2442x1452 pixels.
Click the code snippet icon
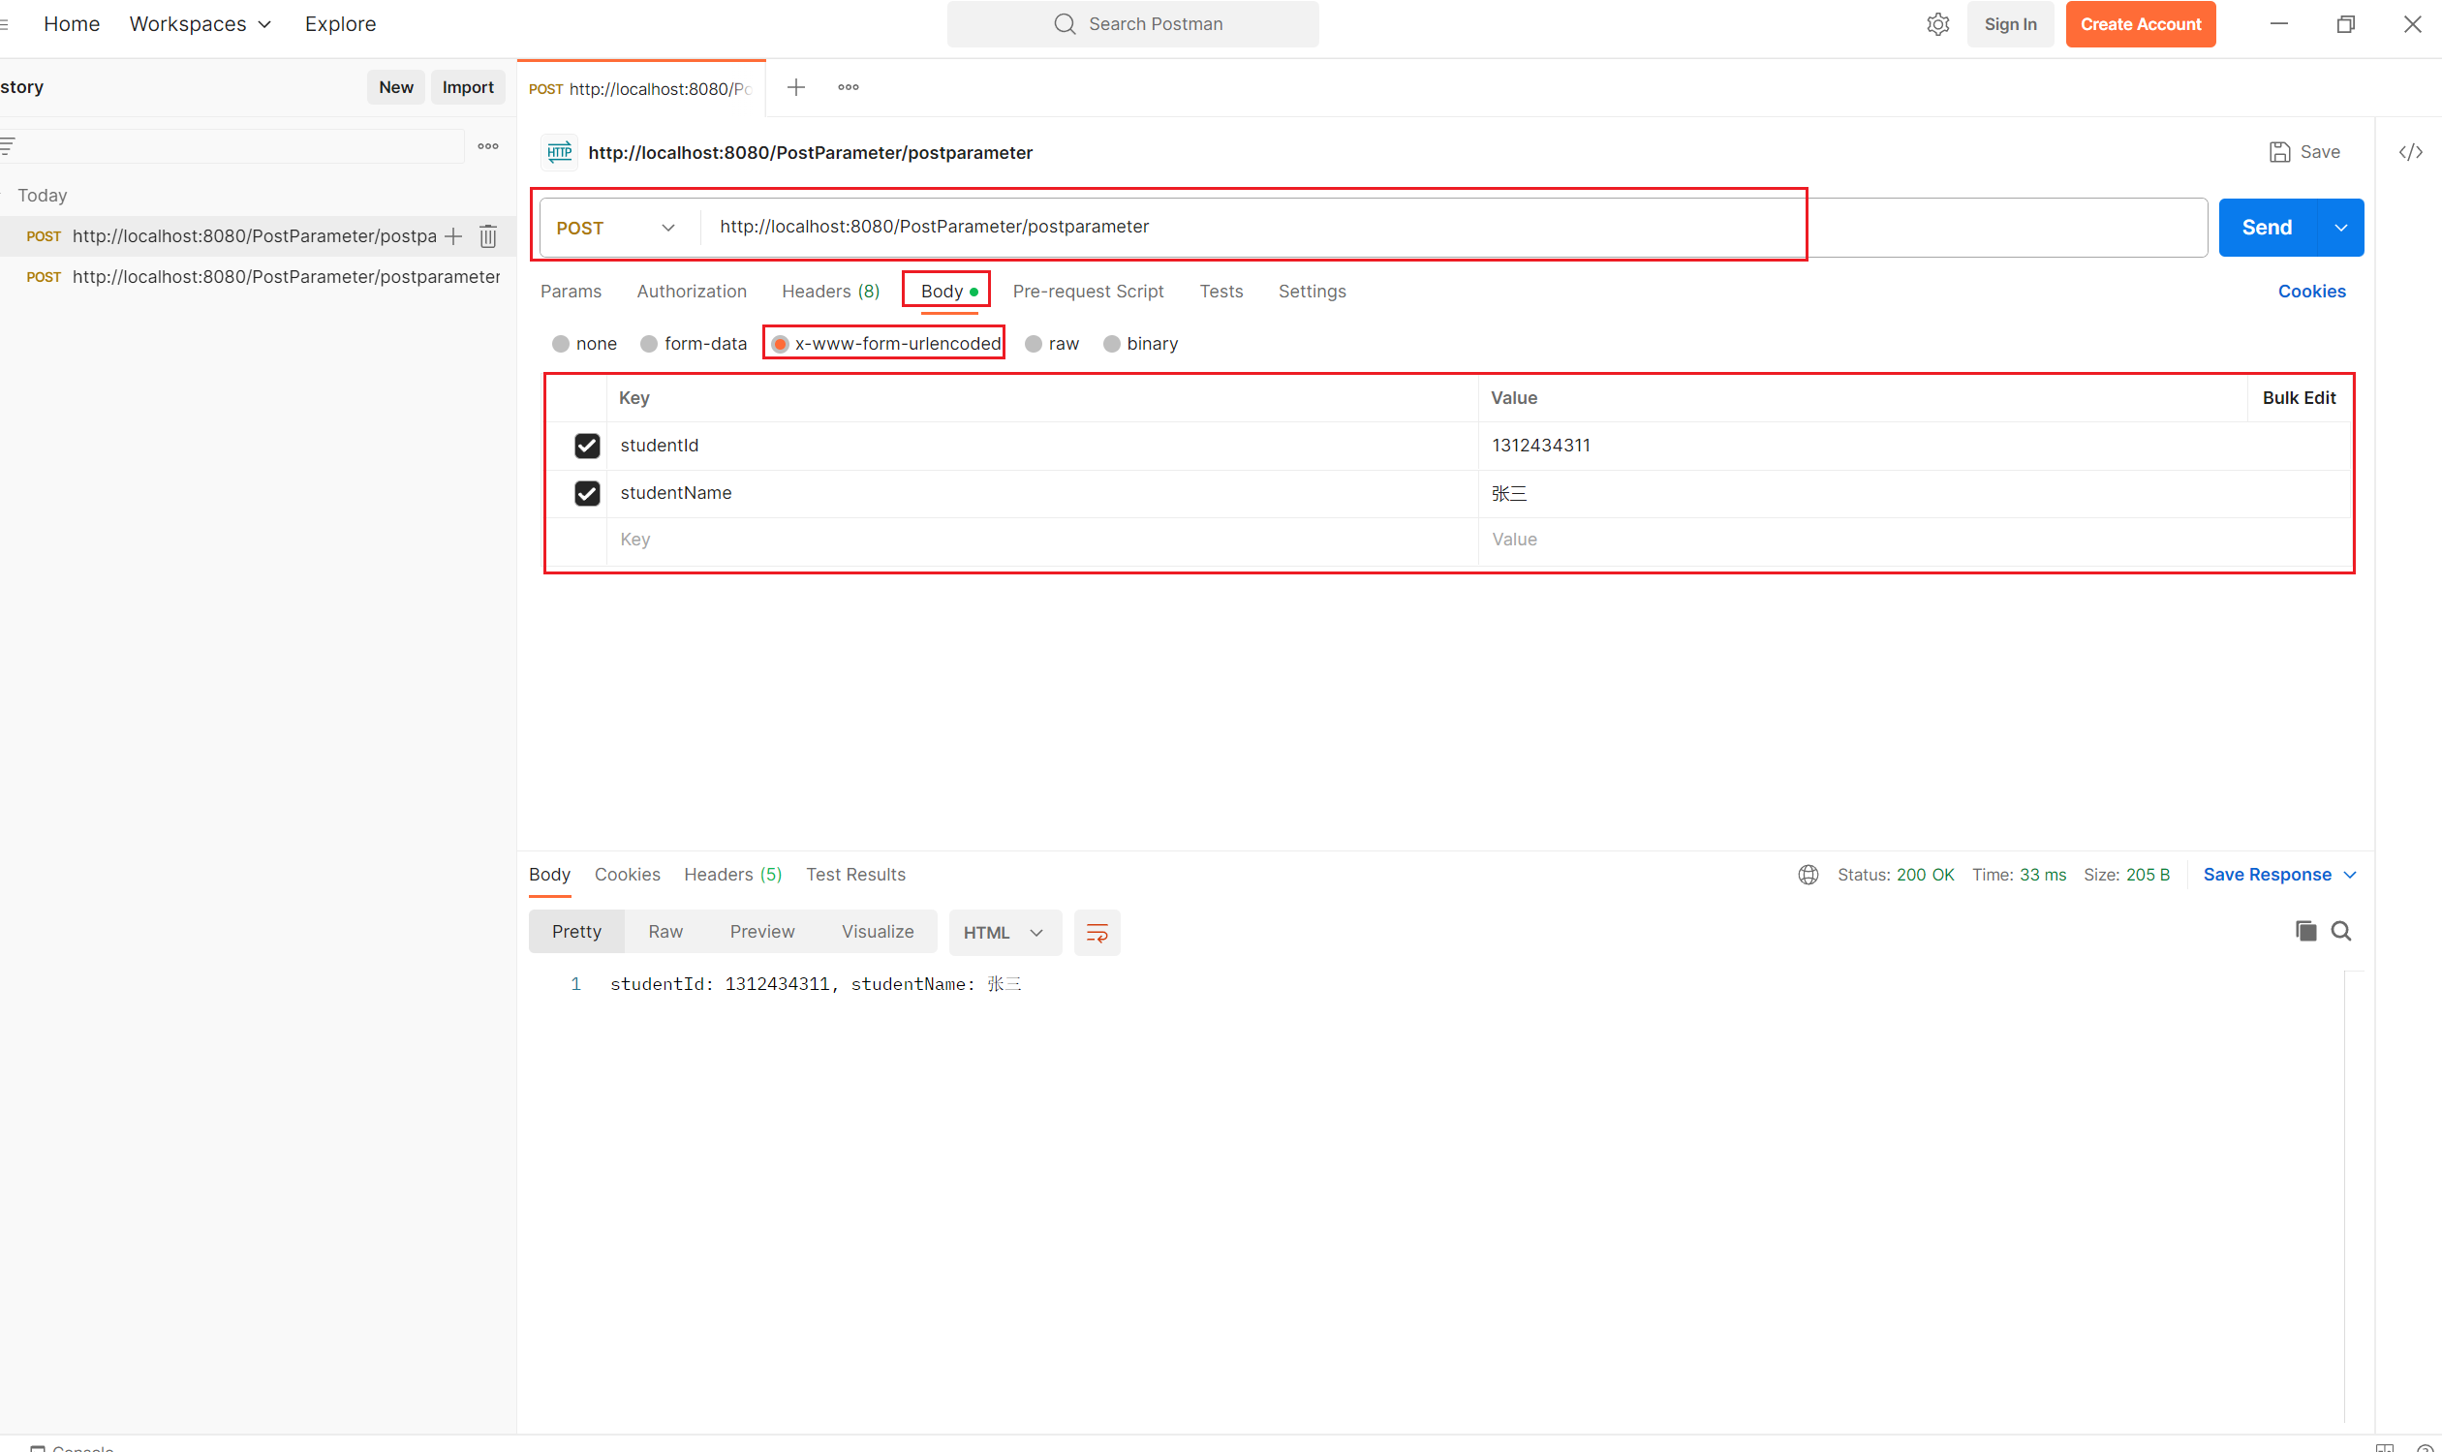coord(2410,152)
